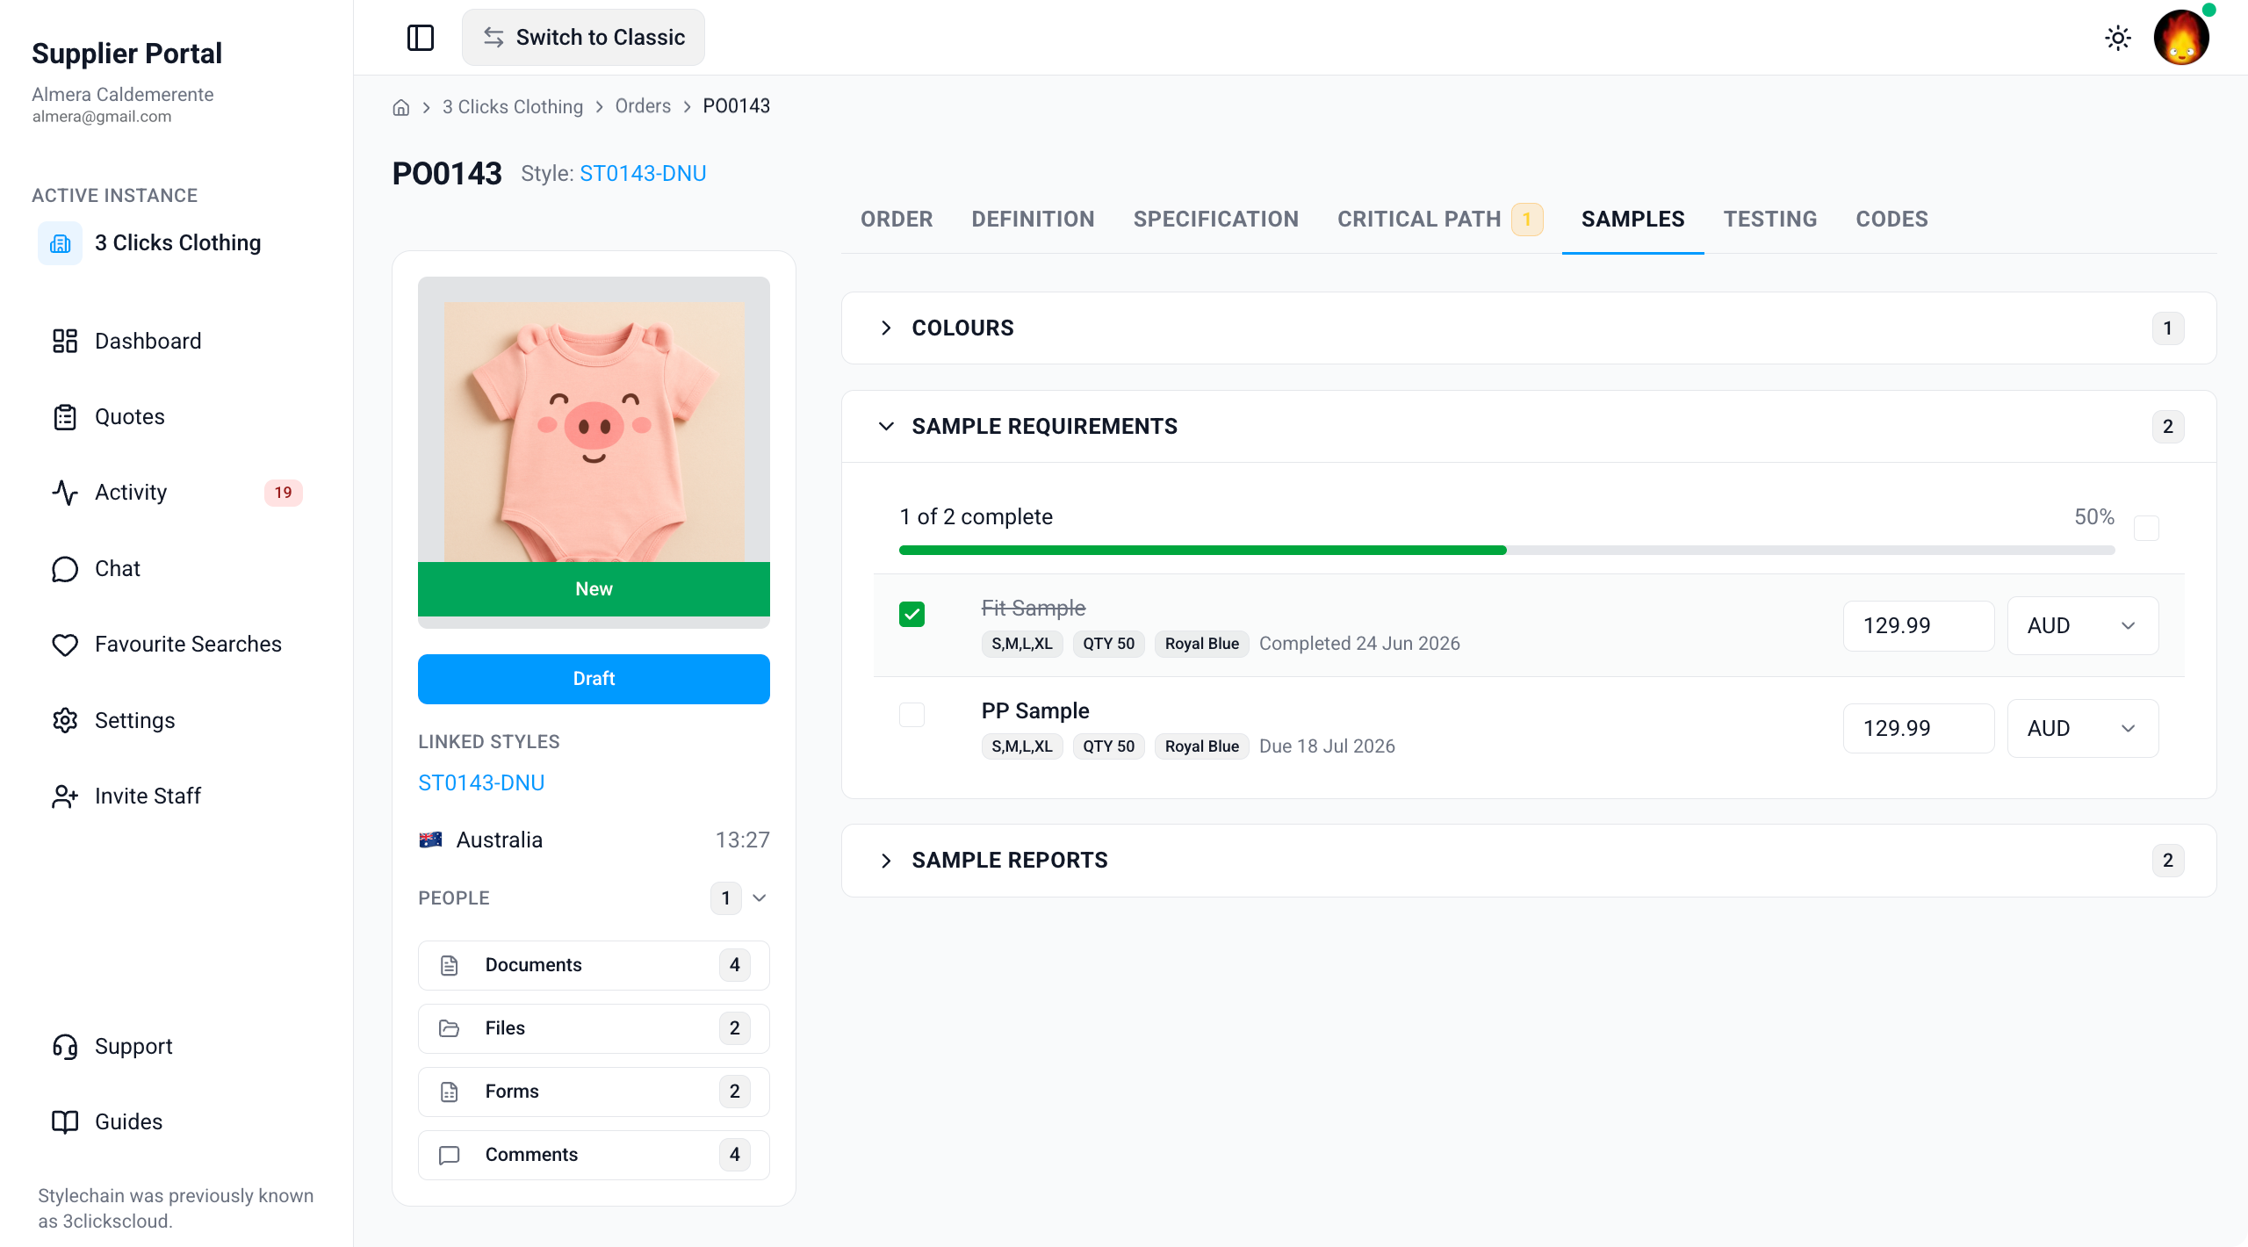Open the ST0143-DNU linked style
This screenshot has height=1247, width=2248.
(481, 782)
